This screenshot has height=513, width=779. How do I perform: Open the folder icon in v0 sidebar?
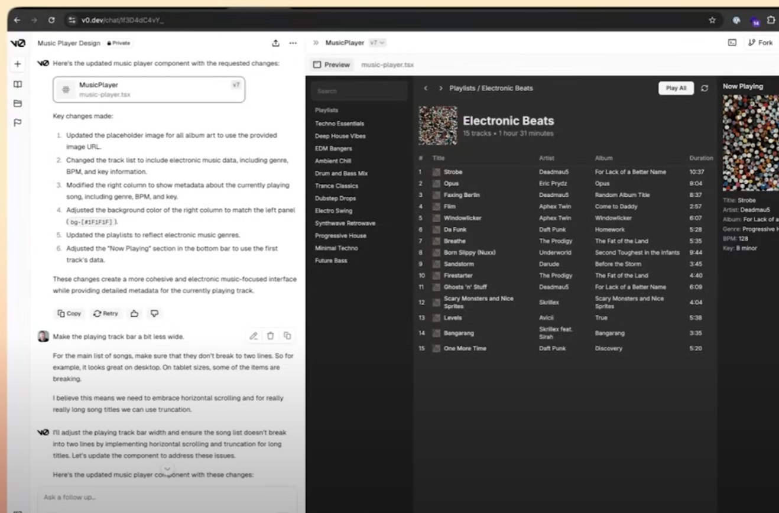tap(18, 103)
